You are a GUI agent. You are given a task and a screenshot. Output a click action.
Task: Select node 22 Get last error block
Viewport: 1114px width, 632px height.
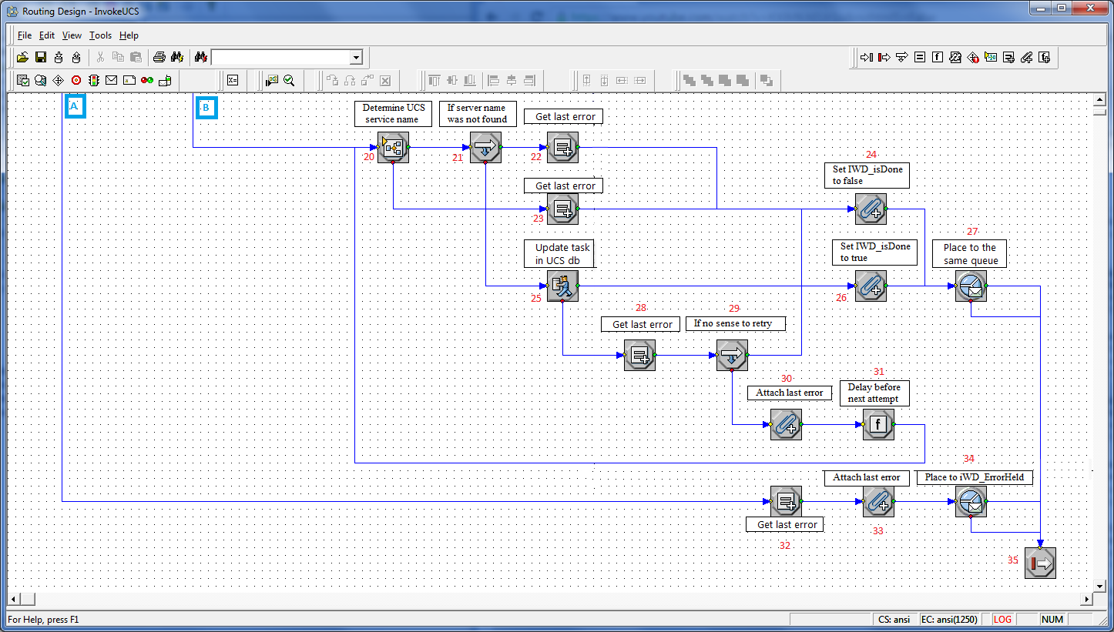[562, 147]
